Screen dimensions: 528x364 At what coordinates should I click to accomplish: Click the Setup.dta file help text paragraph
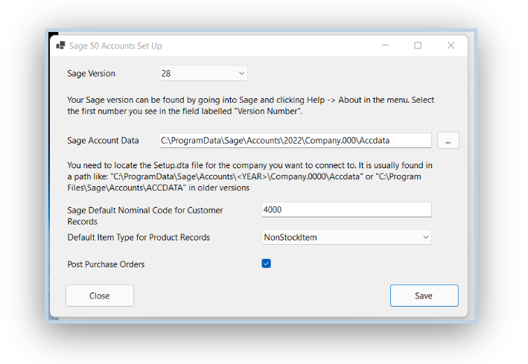[x=250, y=176]
